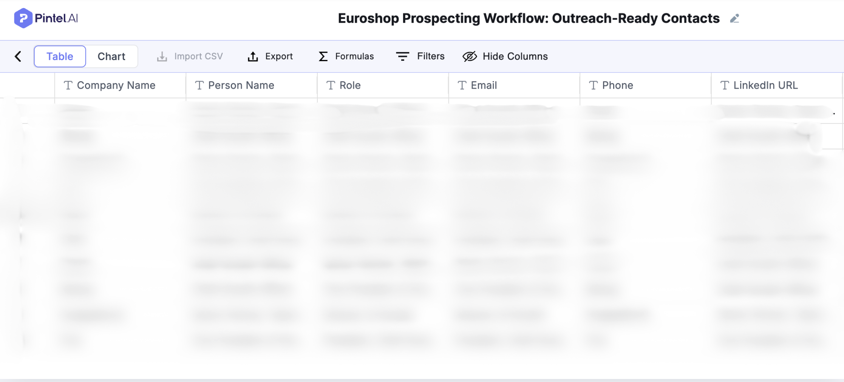Click the workflow title text
The width and height of the screenshot is (844, 382).
528,18
